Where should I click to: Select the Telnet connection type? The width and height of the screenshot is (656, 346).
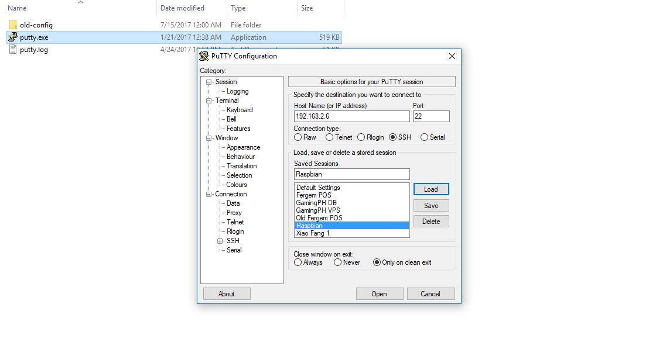328,137
